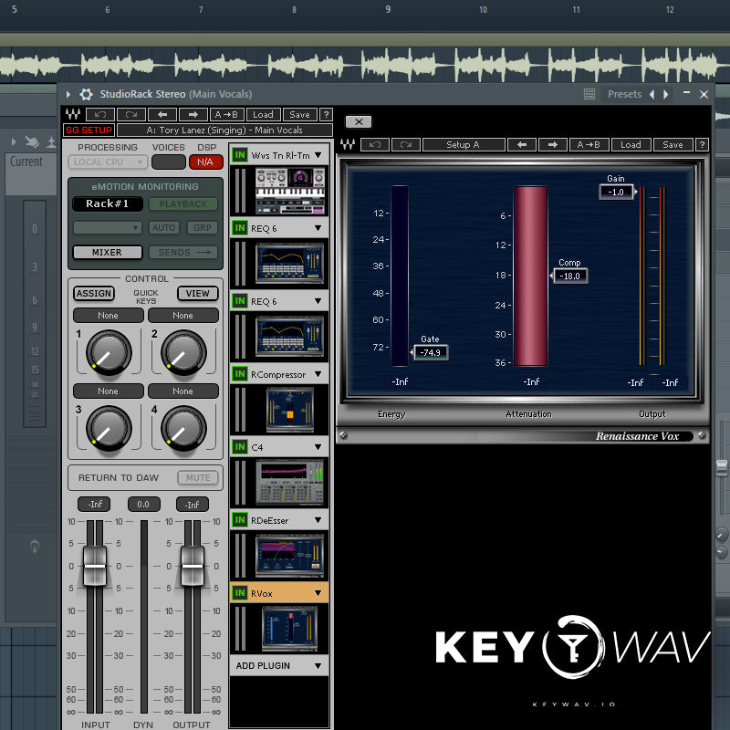This screenshot has width=730, height=730.
Task: Open first REQ 6 plugin thumbnail
Action: pos(289,264)
